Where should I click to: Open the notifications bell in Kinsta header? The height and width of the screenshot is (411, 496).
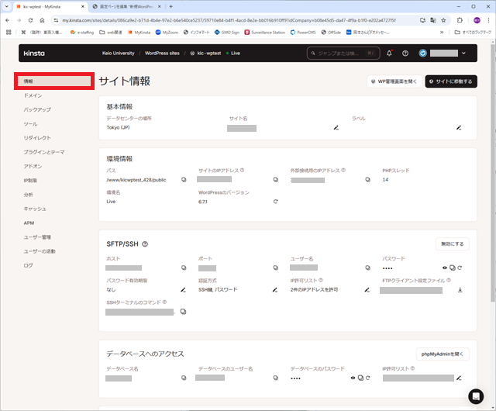[389, 54]
